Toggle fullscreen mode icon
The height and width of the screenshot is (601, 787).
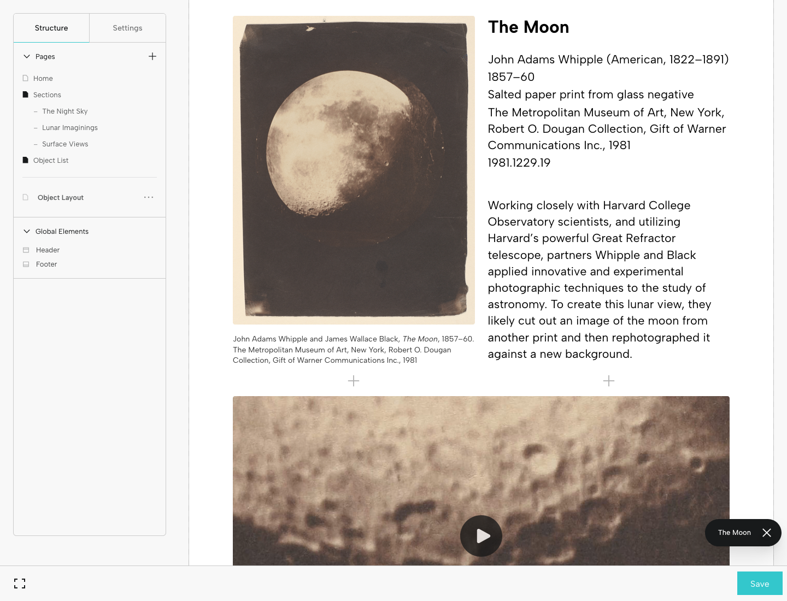(x=20, y=584)
